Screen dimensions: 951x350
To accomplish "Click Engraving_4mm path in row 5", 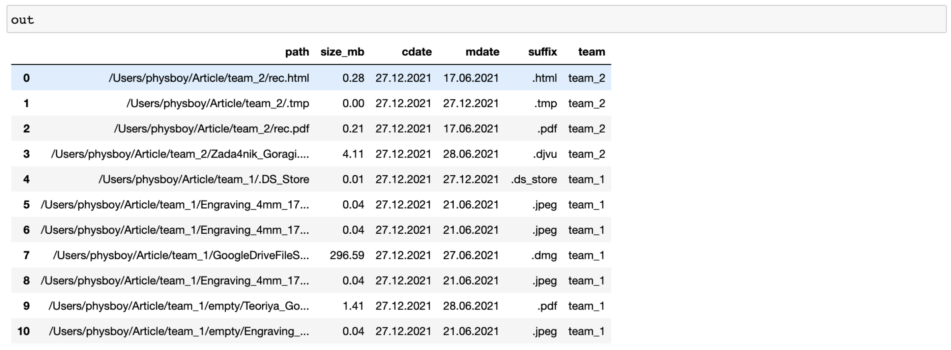I will [175, 205].
